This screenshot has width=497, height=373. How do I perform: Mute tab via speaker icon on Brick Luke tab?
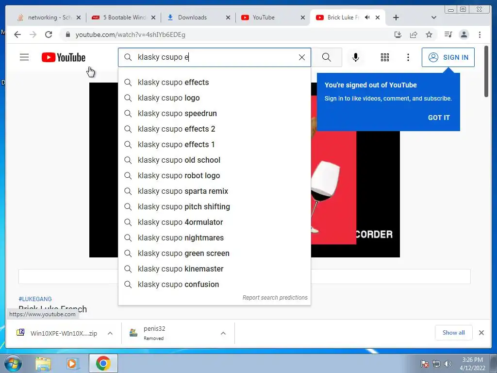click(x=367, y=17)
